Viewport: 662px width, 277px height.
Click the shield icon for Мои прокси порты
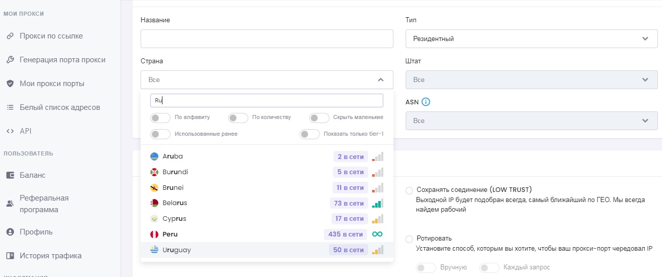click(10, 84)
